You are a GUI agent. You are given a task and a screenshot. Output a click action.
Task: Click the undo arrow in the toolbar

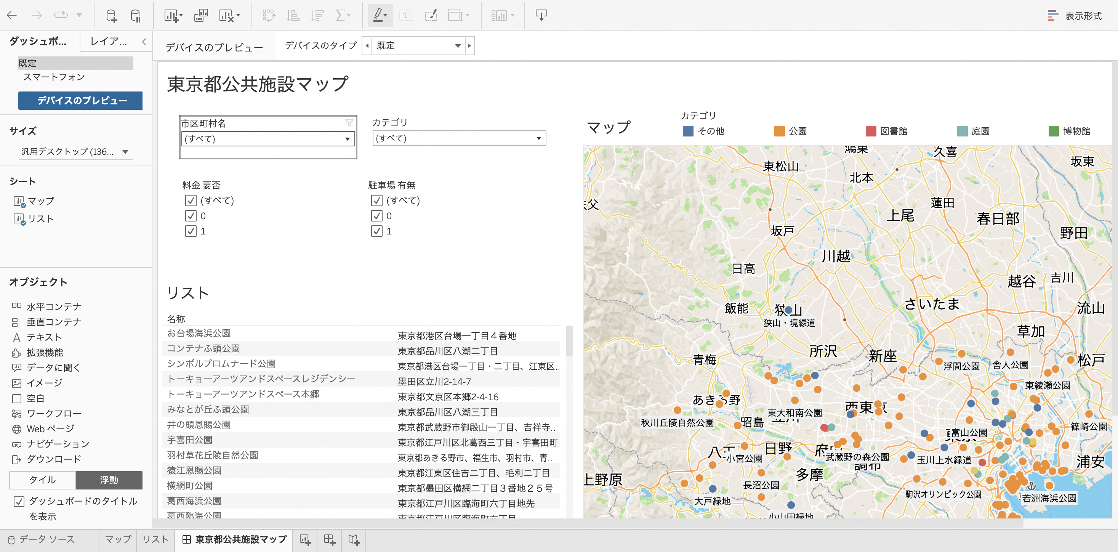tap(13, 15)
